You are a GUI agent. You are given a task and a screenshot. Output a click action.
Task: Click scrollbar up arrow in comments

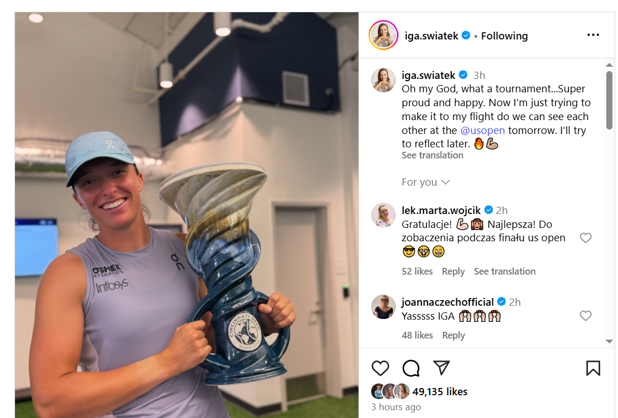(609, 64)
